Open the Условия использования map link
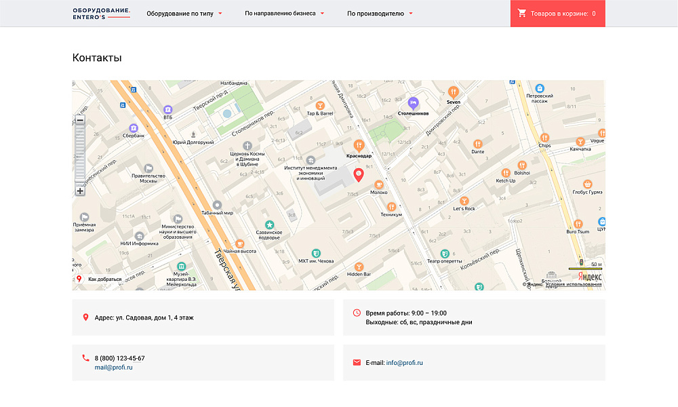The width and height of the screenshot is (678, 407). pos(573,284)
